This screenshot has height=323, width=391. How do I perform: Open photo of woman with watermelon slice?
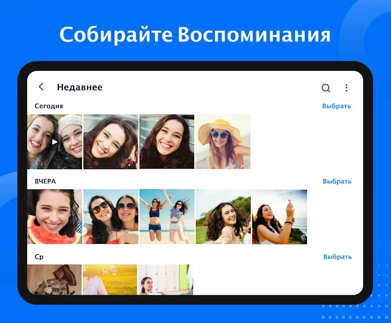[x=55, y=217]
